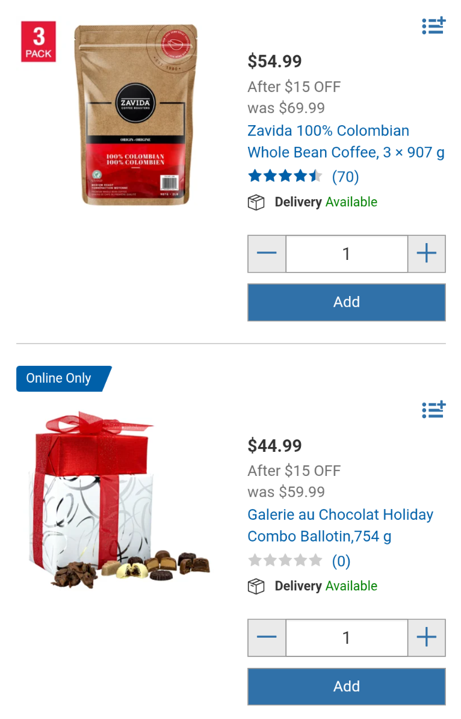Decrease Zavida coffee quantity with minus
Screen dimensions: 461x719
pyautogui.click(x=267, y=253)
